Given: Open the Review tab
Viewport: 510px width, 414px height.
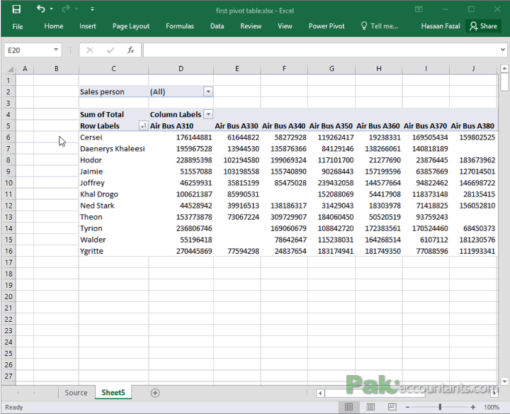Looking at the screenshot, I should coord(251,26).
